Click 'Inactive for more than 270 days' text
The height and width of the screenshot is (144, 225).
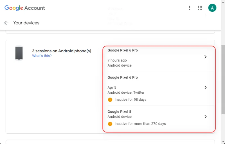(140, 124)
